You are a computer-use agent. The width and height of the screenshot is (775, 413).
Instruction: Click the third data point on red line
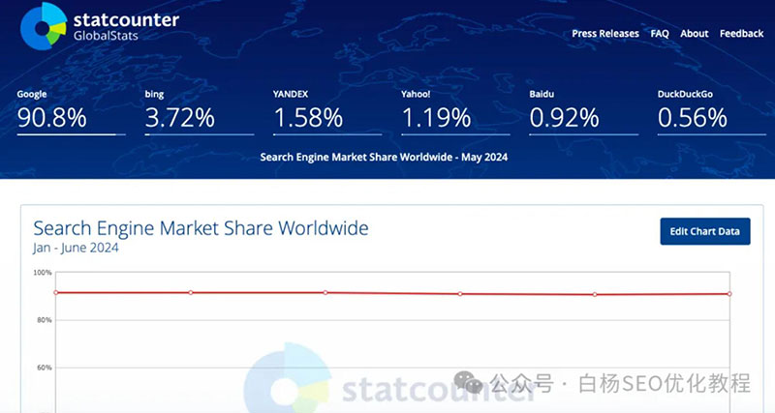tap(325, 293)
